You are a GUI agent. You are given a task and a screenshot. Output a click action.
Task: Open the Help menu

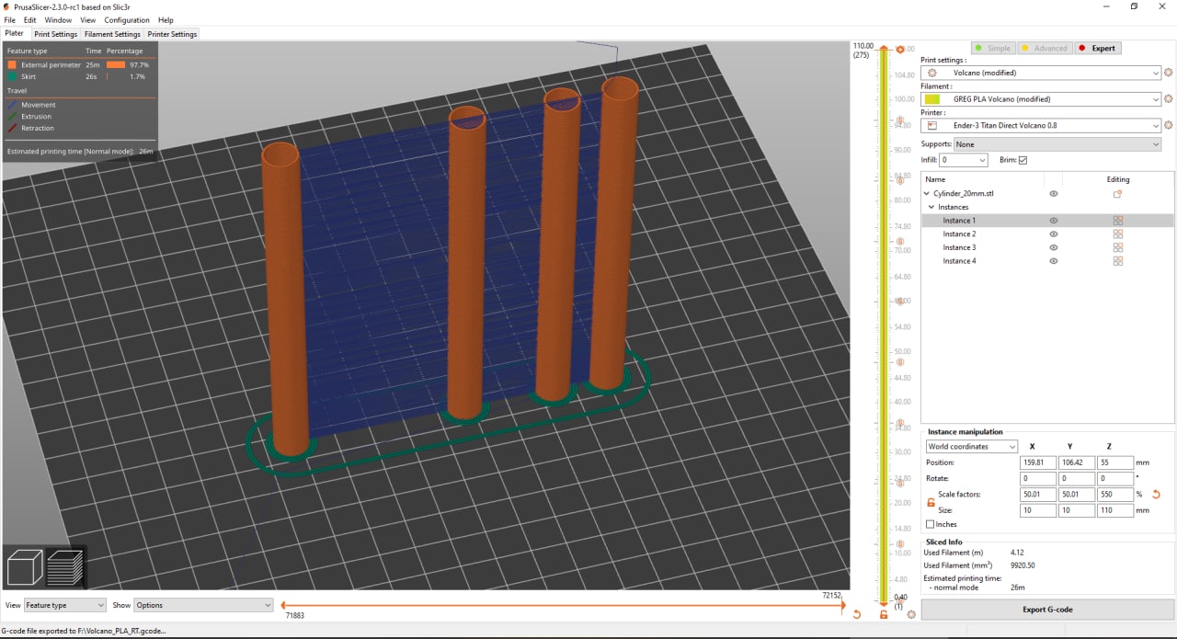tap(166, 20)
